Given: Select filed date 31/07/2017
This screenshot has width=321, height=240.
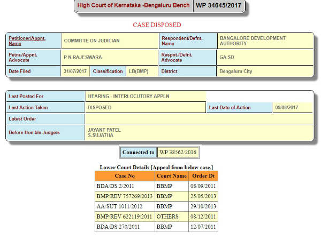Looking at the screenshot, I should [x=75, y=71].
